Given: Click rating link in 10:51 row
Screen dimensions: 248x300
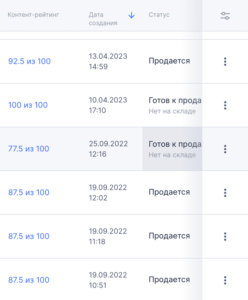Looking at the screenshot, I should [29, 280].
